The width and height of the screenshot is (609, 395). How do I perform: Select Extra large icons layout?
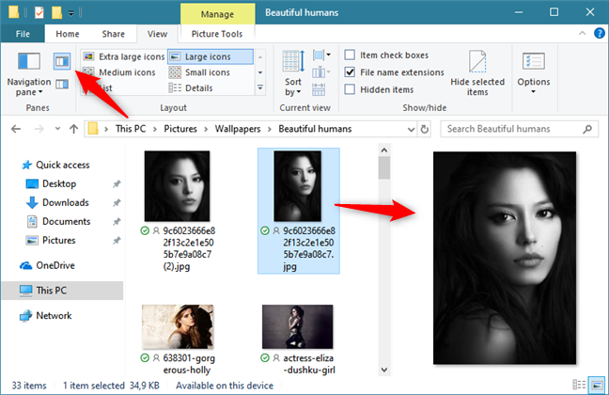[x=124, y=56]
